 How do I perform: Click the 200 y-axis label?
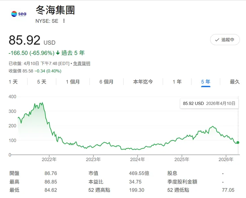coord(12,126)
